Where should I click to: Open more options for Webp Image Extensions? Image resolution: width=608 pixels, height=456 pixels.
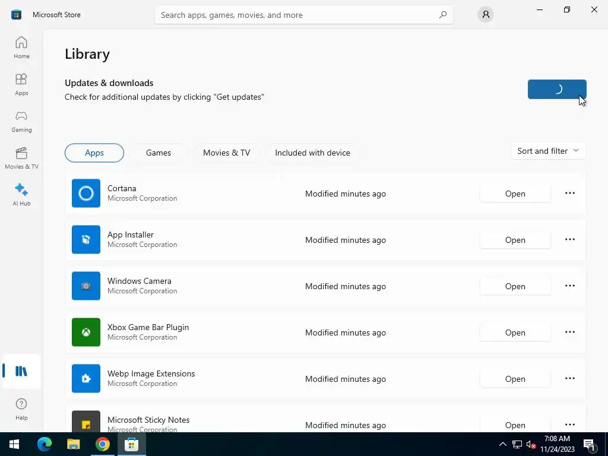click(569, 378)
